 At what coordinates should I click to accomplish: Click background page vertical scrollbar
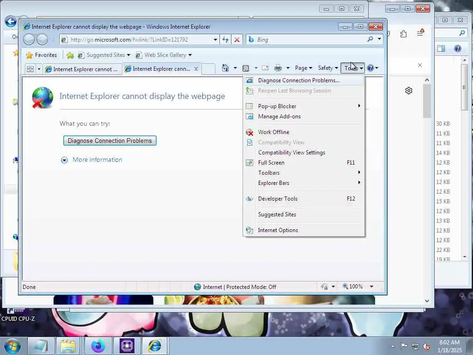(427, 190)
